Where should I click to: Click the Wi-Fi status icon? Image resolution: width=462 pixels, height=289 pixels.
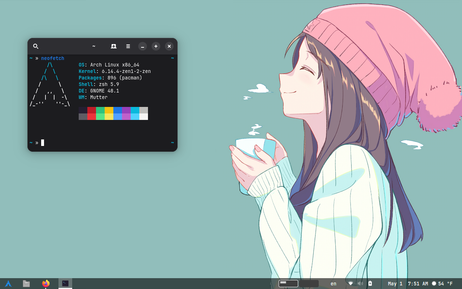pos(350,284)
